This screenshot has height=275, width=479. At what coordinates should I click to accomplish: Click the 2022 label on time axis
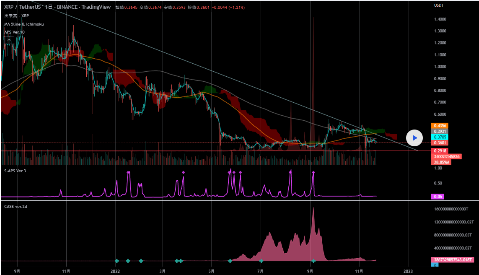click(x=115, y=271)
